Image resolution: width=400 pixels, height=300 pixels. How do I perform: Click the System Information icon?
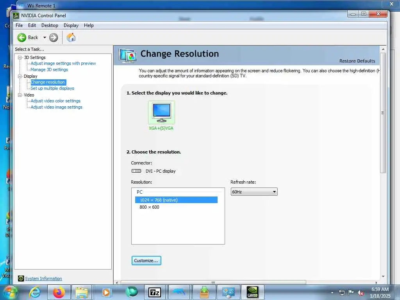tap(21, 279)
